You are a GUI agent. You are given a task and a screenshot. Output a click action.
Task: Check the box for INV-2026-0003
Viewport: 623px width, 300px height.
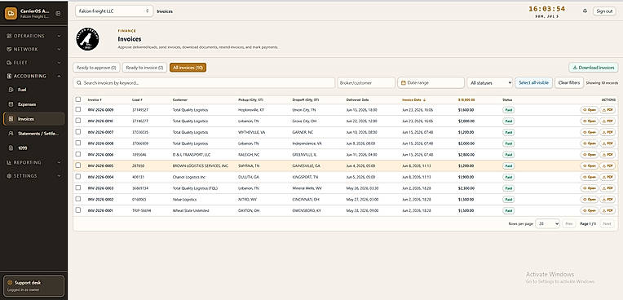coord(78,187)
